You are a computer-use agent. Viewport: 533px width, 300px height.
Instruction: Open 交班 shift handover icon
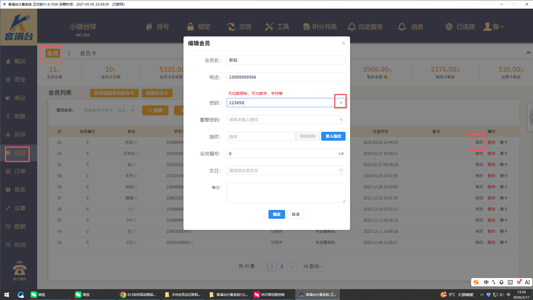231,27
